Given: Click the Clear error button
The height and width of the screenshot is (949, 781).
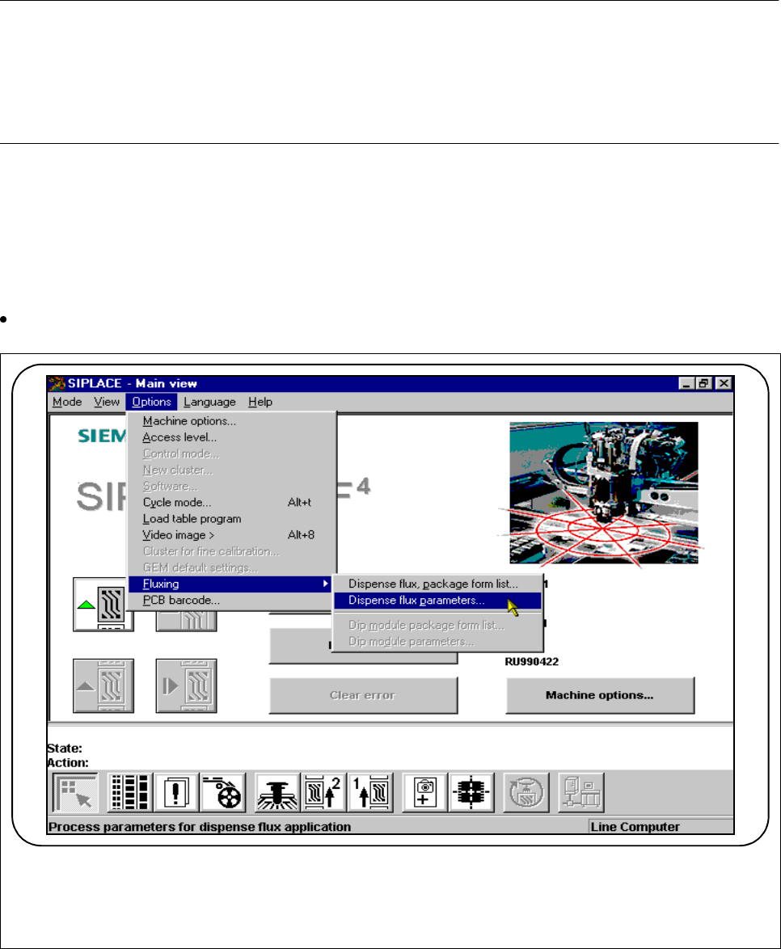Looking at the screenshot, I should (363, 695).
